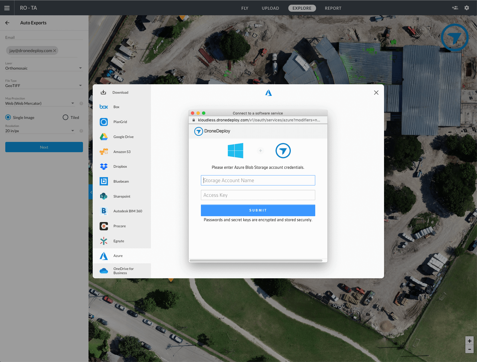
Task: Choose Autodesk BIM 360 label
Action: click(x=128, y=211)
